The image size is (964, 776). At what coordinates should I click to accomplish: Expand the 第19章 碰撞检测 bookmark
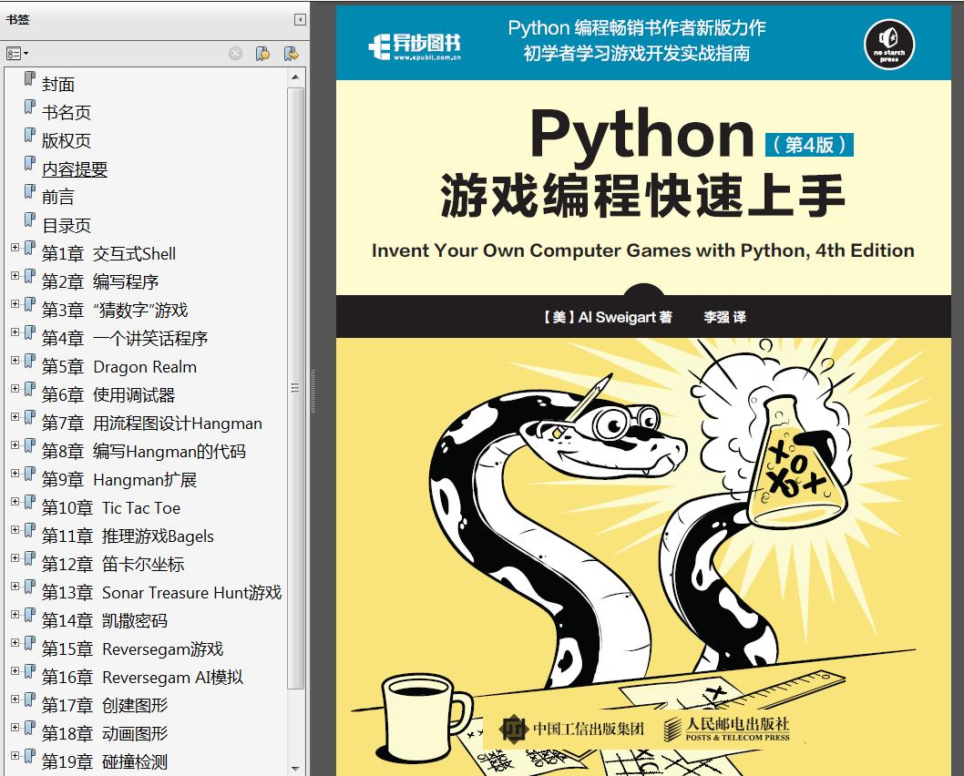point(15,756)
